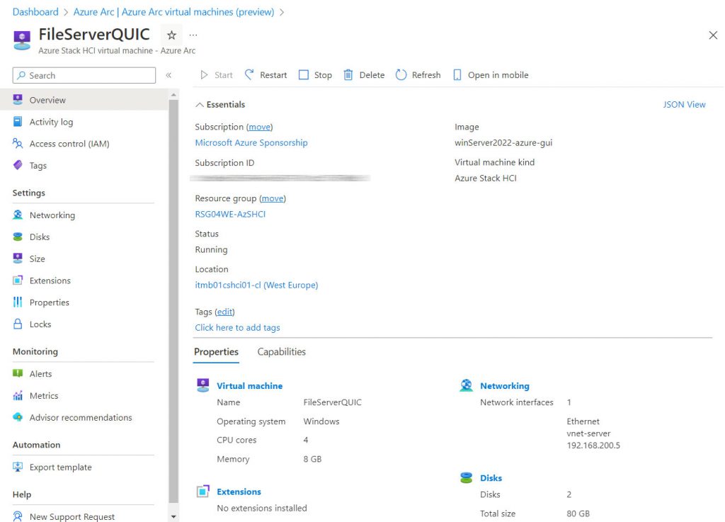Click the Access control (IAM) icon
Screen dimensions: 725x522
(x=18, y=143)
